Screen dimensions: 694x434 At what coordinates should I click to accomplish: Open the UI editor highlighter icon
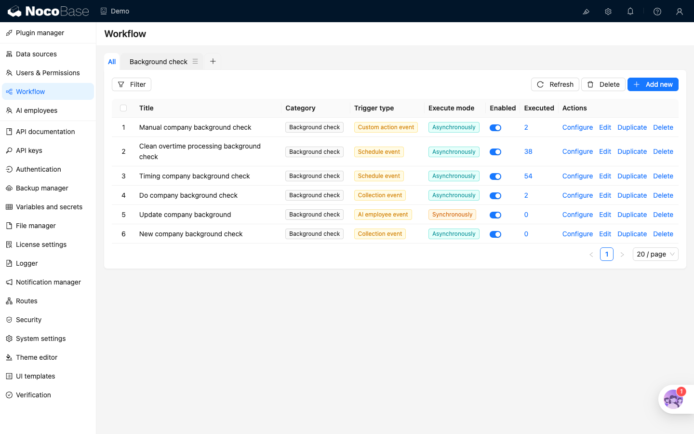point(586,11)
